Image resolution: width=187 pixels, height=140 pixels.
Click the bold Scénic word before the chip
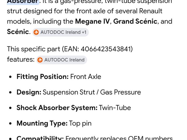[18, 32]
